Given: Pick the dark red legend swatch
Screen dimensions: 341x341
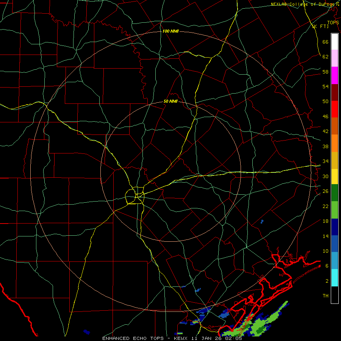Looking at the screenshot, I should point(335,92).
